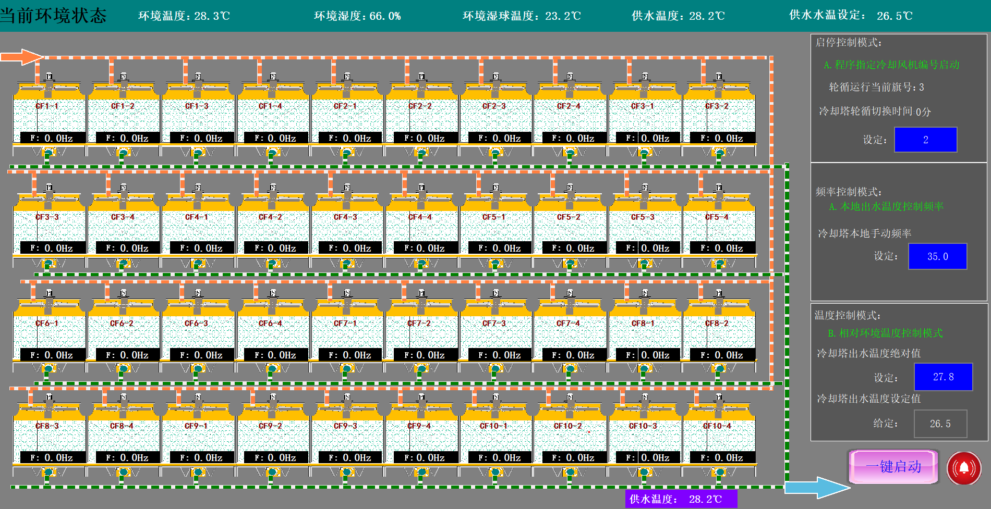Change the 温度控制模式 mode option text
This screenshot has height=509, width=991.
pyautogui.click(x=885, y=333)
